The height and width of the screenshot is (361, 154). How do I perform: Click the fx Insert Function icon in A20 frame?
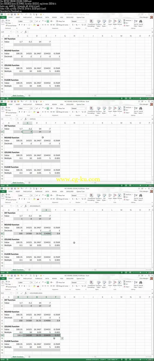(x=26, y=31)
